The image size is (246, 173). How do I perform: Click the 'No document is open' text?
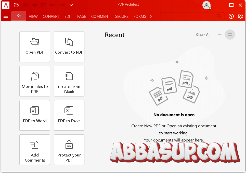(174, 115)
